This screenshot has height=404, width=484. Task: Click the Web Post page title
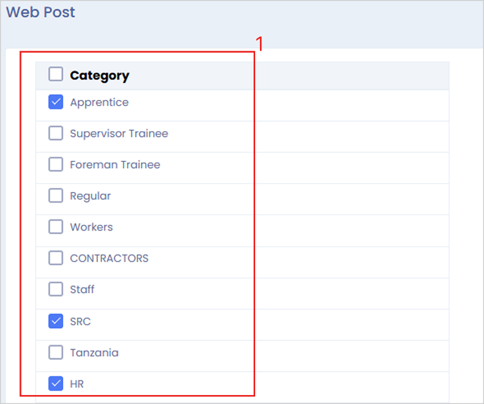[x=41, y=13]
